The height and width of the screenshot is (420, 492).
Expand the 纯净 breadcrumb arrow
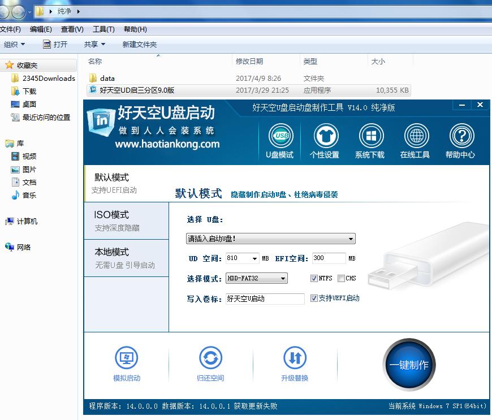coord(79,12)
